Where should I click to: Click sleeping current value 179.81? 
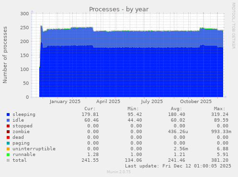coord(90,115)
